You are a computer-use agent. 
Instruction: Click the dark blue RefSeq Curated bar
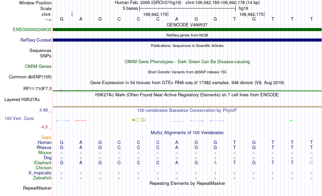pos(187,40)
